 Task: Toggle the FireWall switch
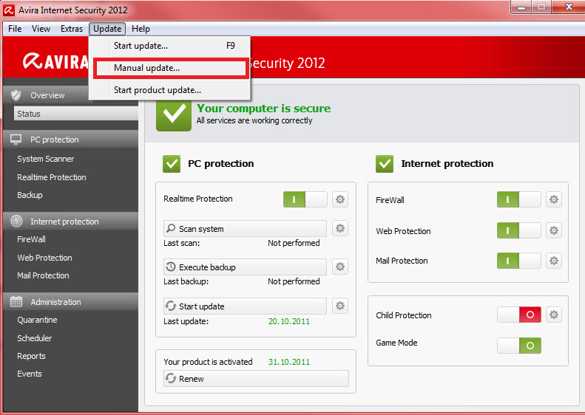[x=519, y=199]
